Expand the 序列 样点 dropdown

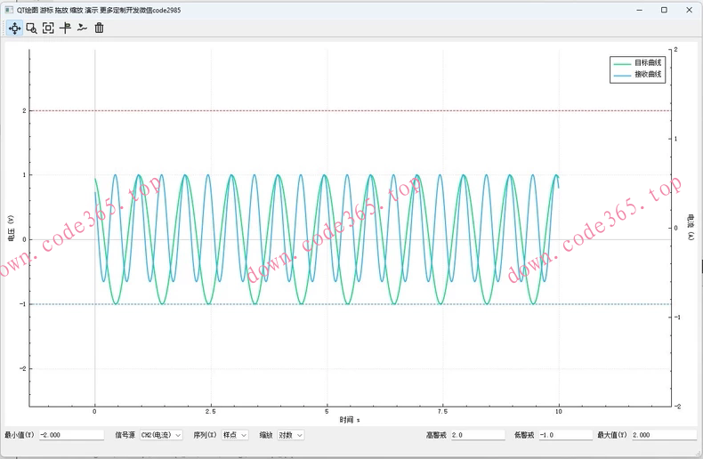tap(234, 435)
